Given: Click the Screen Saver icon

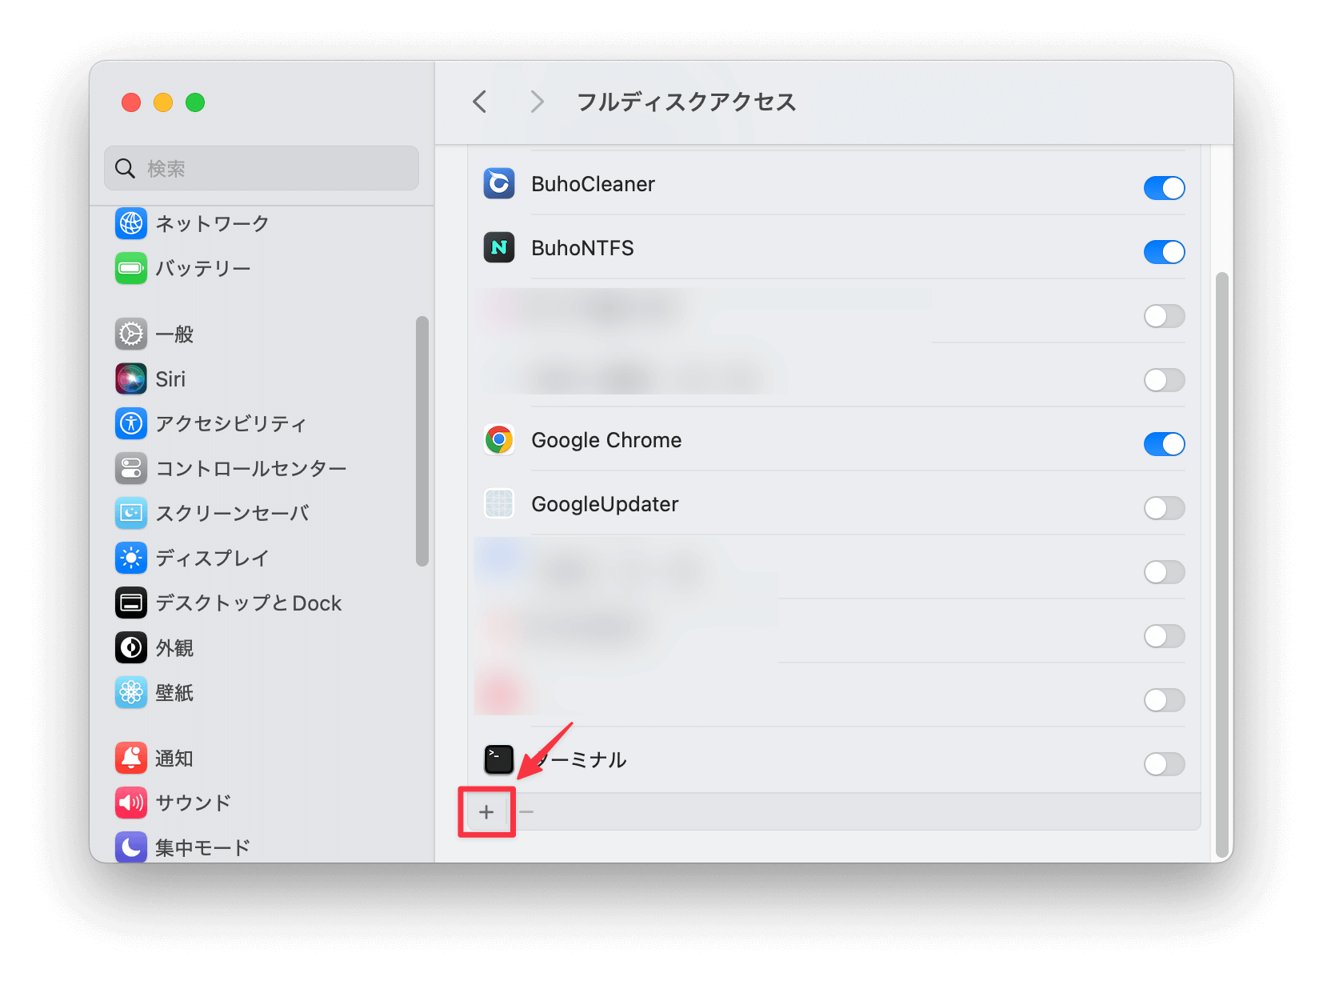Looking at the screenshot, I should (x=131, y=513).
